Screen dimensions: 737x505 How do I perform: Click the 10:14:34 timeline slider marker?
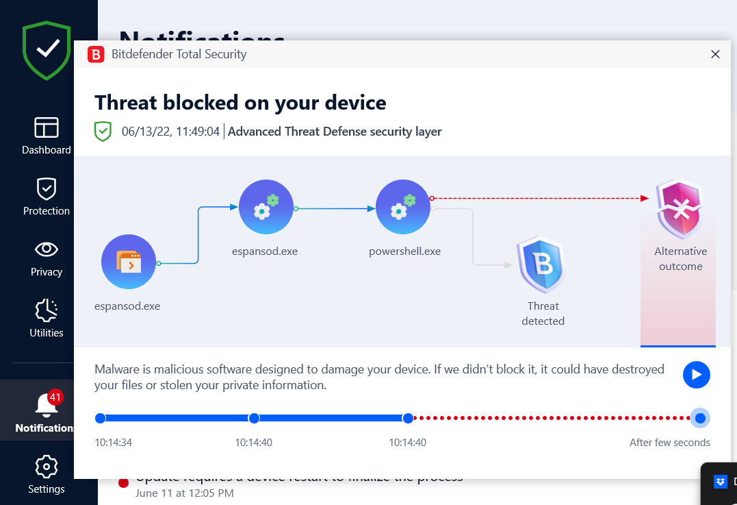[x=101, y=418]
